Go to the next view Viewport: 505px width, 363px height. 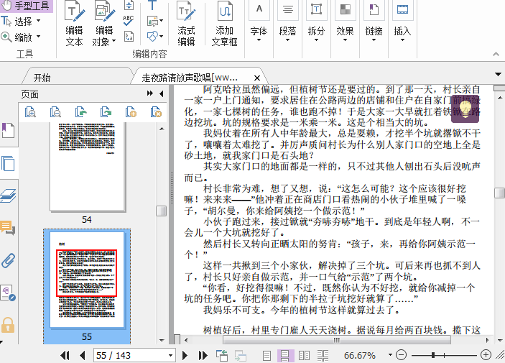point(240,355)
